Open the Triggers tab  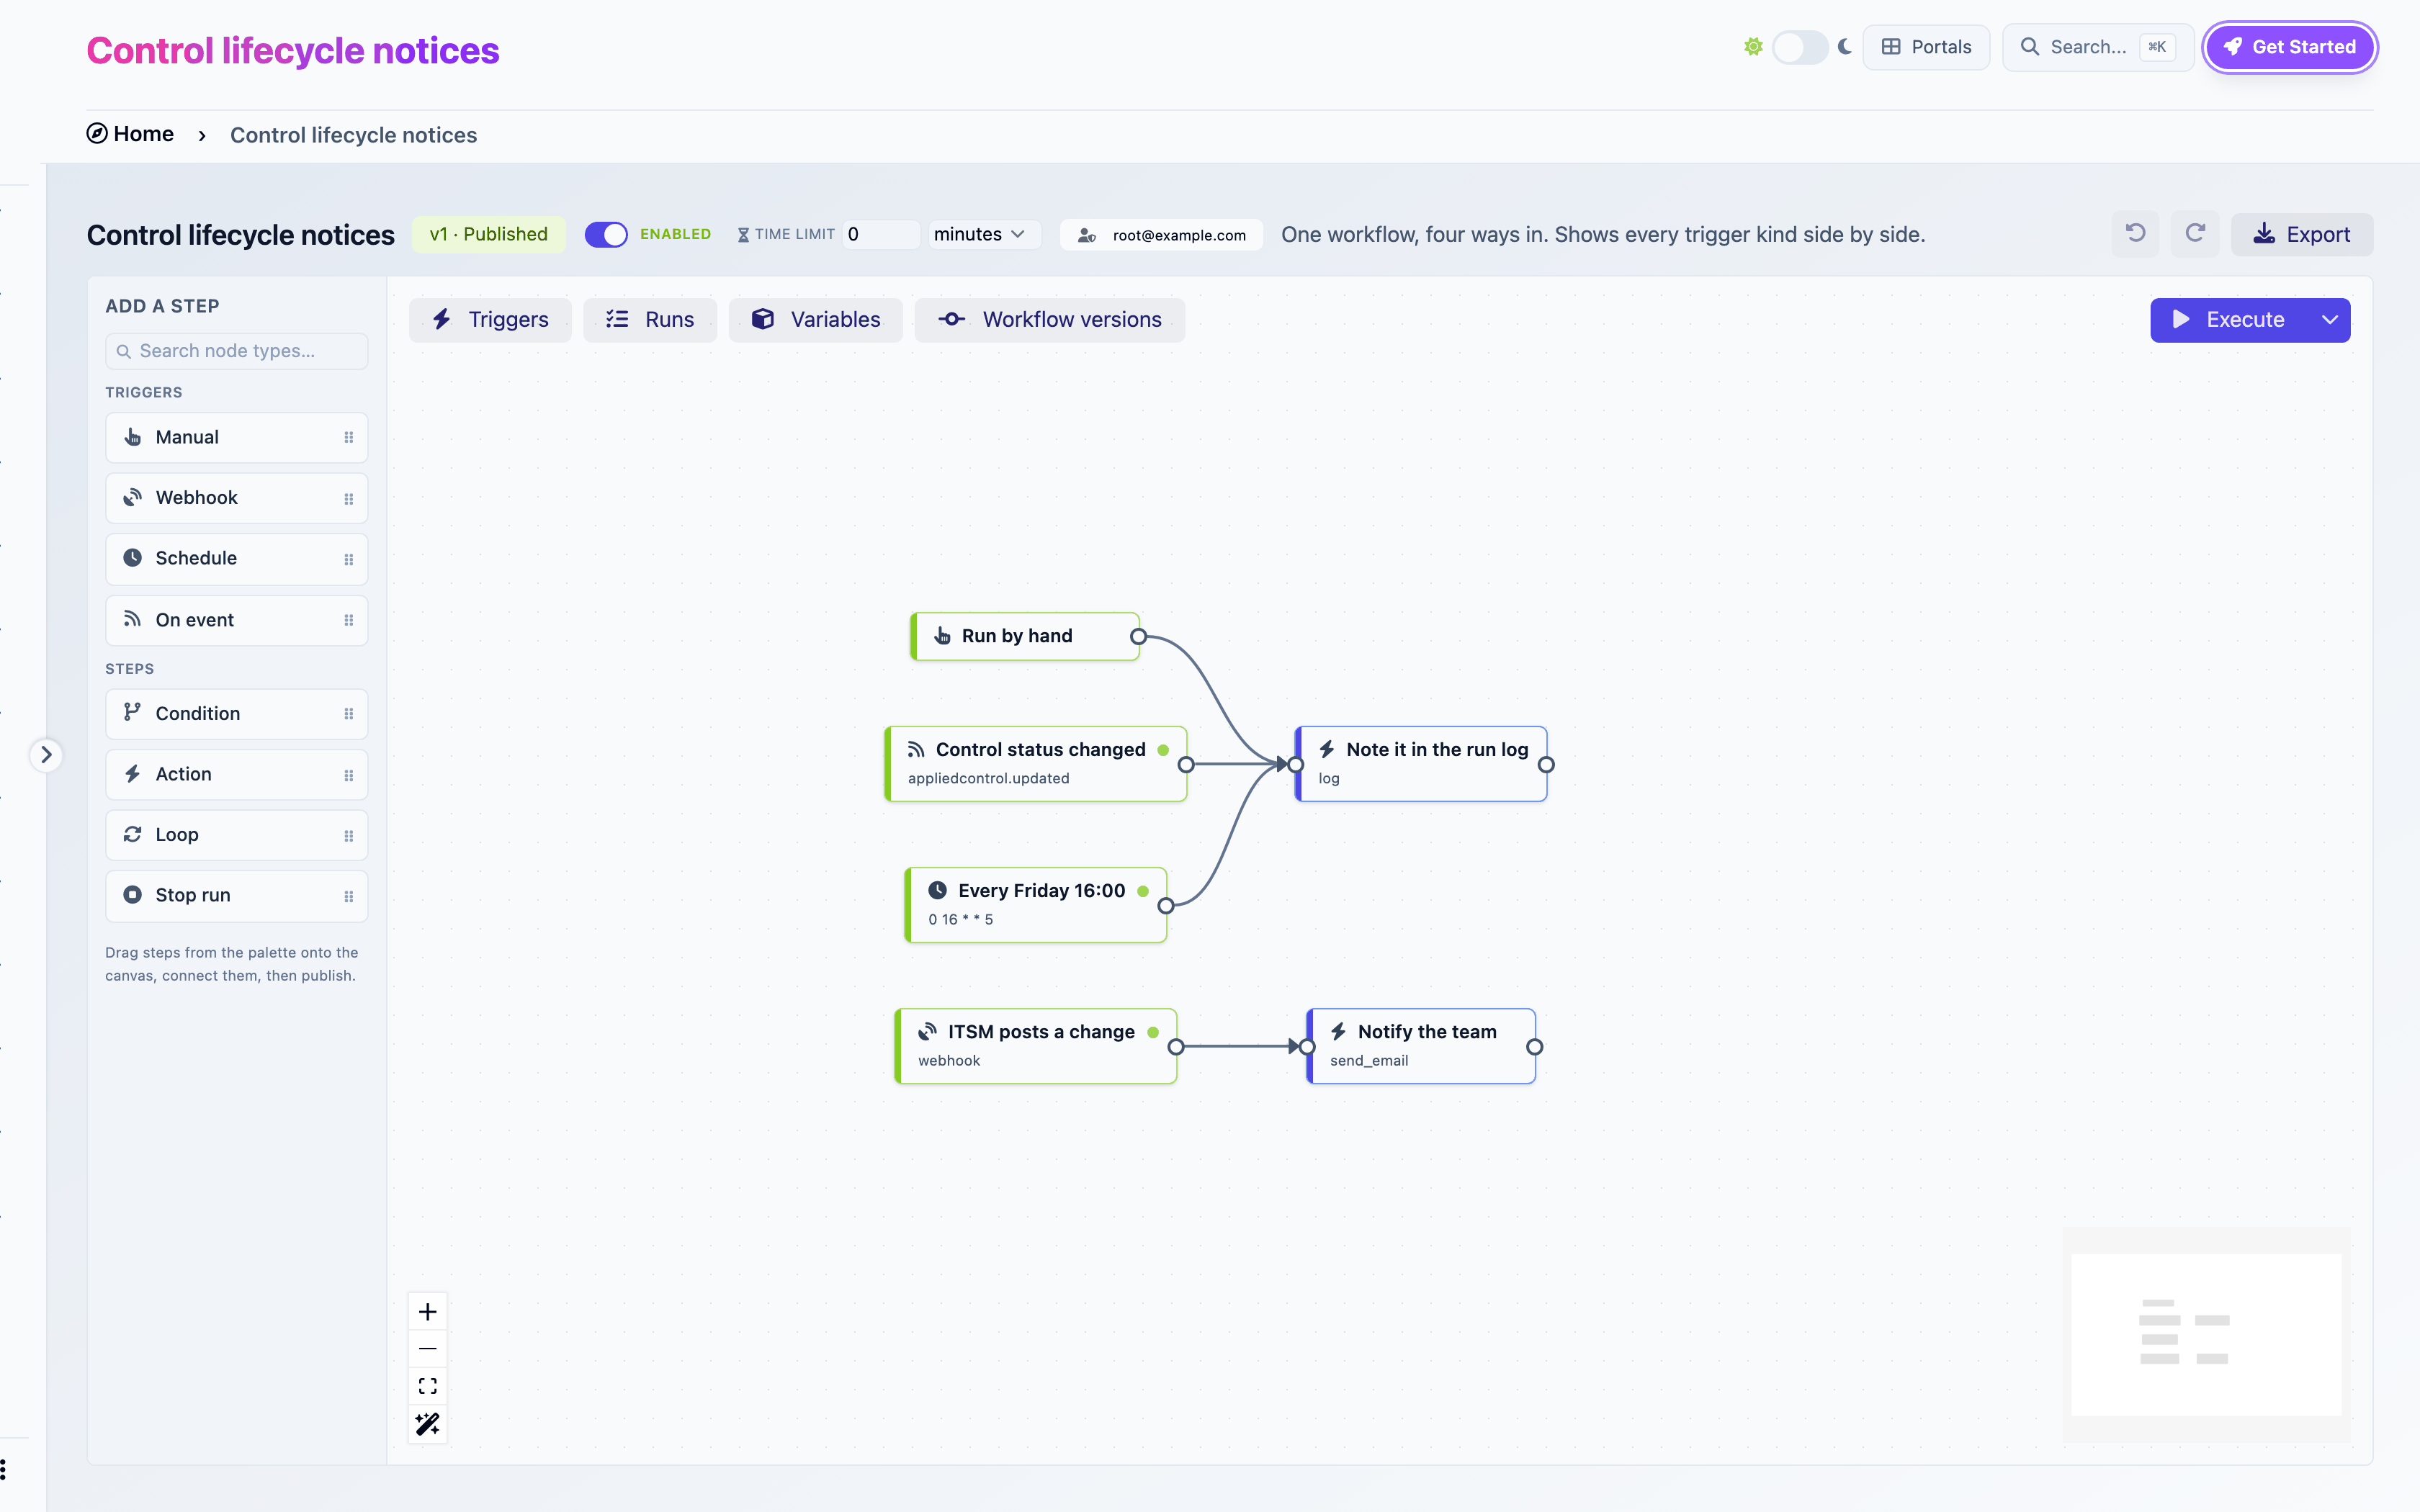[x=490, y=320]
